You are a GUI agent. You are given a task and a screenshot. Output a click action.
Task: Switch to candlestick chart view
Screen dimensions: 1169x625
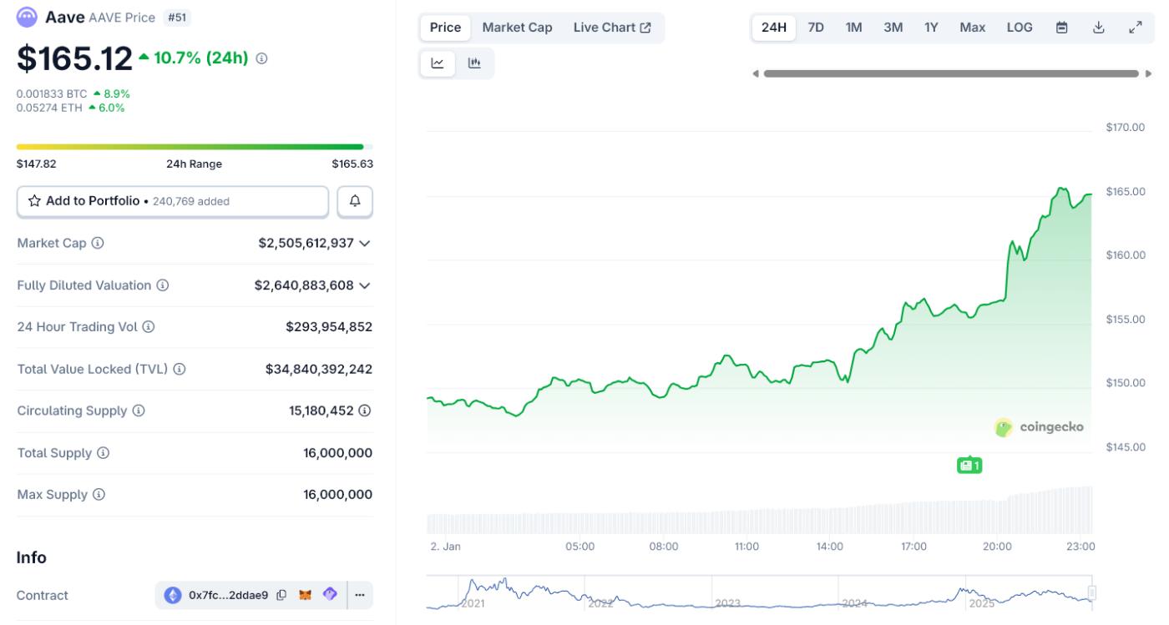tap(474, 63)
